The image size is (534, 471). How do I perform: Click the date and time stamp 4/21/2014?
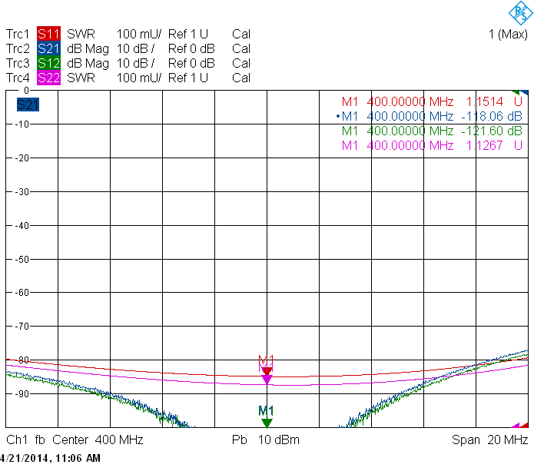[x=50, y=458]
